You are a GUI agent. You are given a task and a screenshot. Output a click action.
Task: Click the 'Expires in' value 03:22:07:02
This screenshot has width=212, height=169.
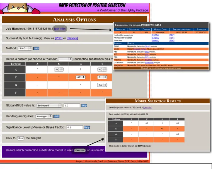[201, 33]
